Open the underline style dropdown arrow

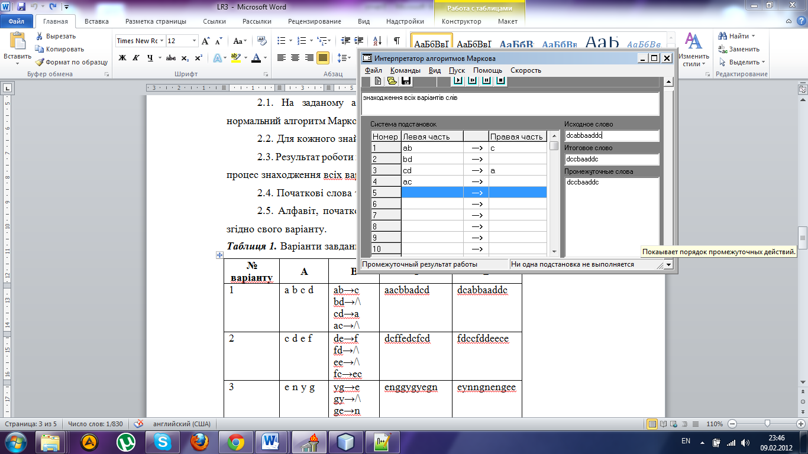click(x=159, y=58)
